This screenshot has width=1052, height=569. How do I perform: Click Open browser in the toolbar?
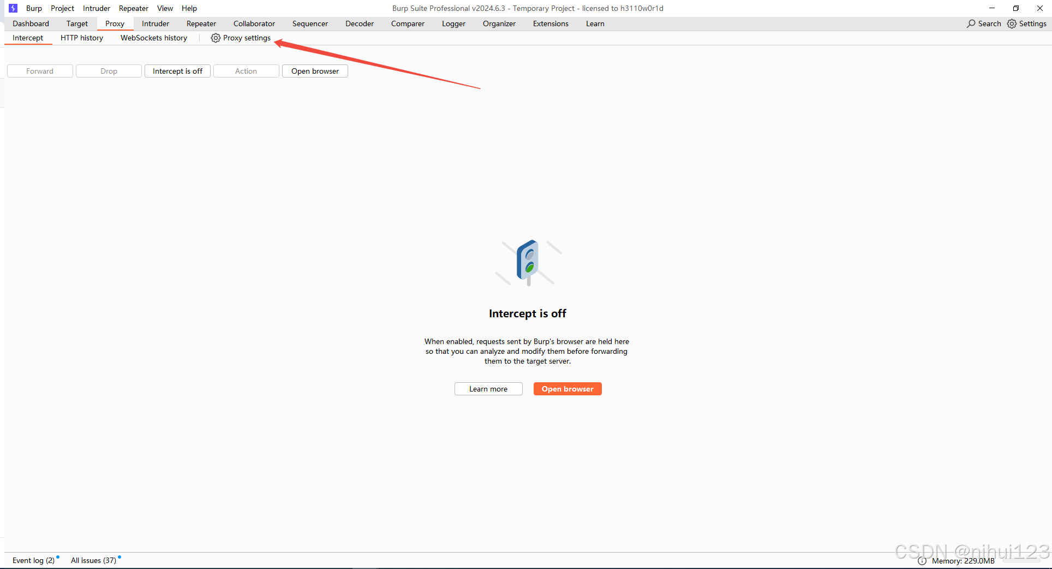315,71
